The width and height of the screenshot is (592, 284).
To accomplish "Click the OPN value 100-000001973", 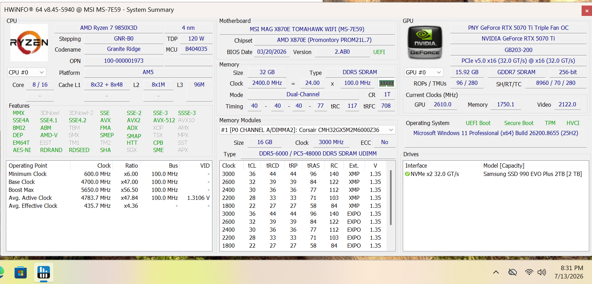I will click(x=124, y=61).
